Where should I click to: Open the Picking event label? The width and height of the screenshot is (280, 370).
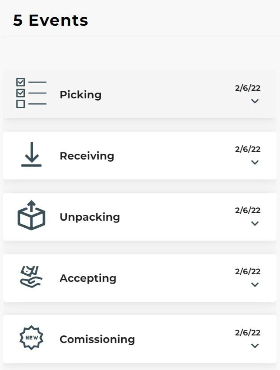coord(81,95)
